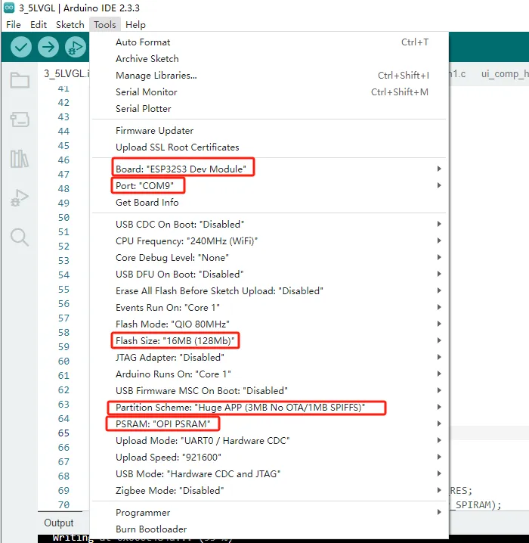Expand the Core Debug Level submenu
The height and width of the screenshot is (543, 529).
click(x=269, y=258)
